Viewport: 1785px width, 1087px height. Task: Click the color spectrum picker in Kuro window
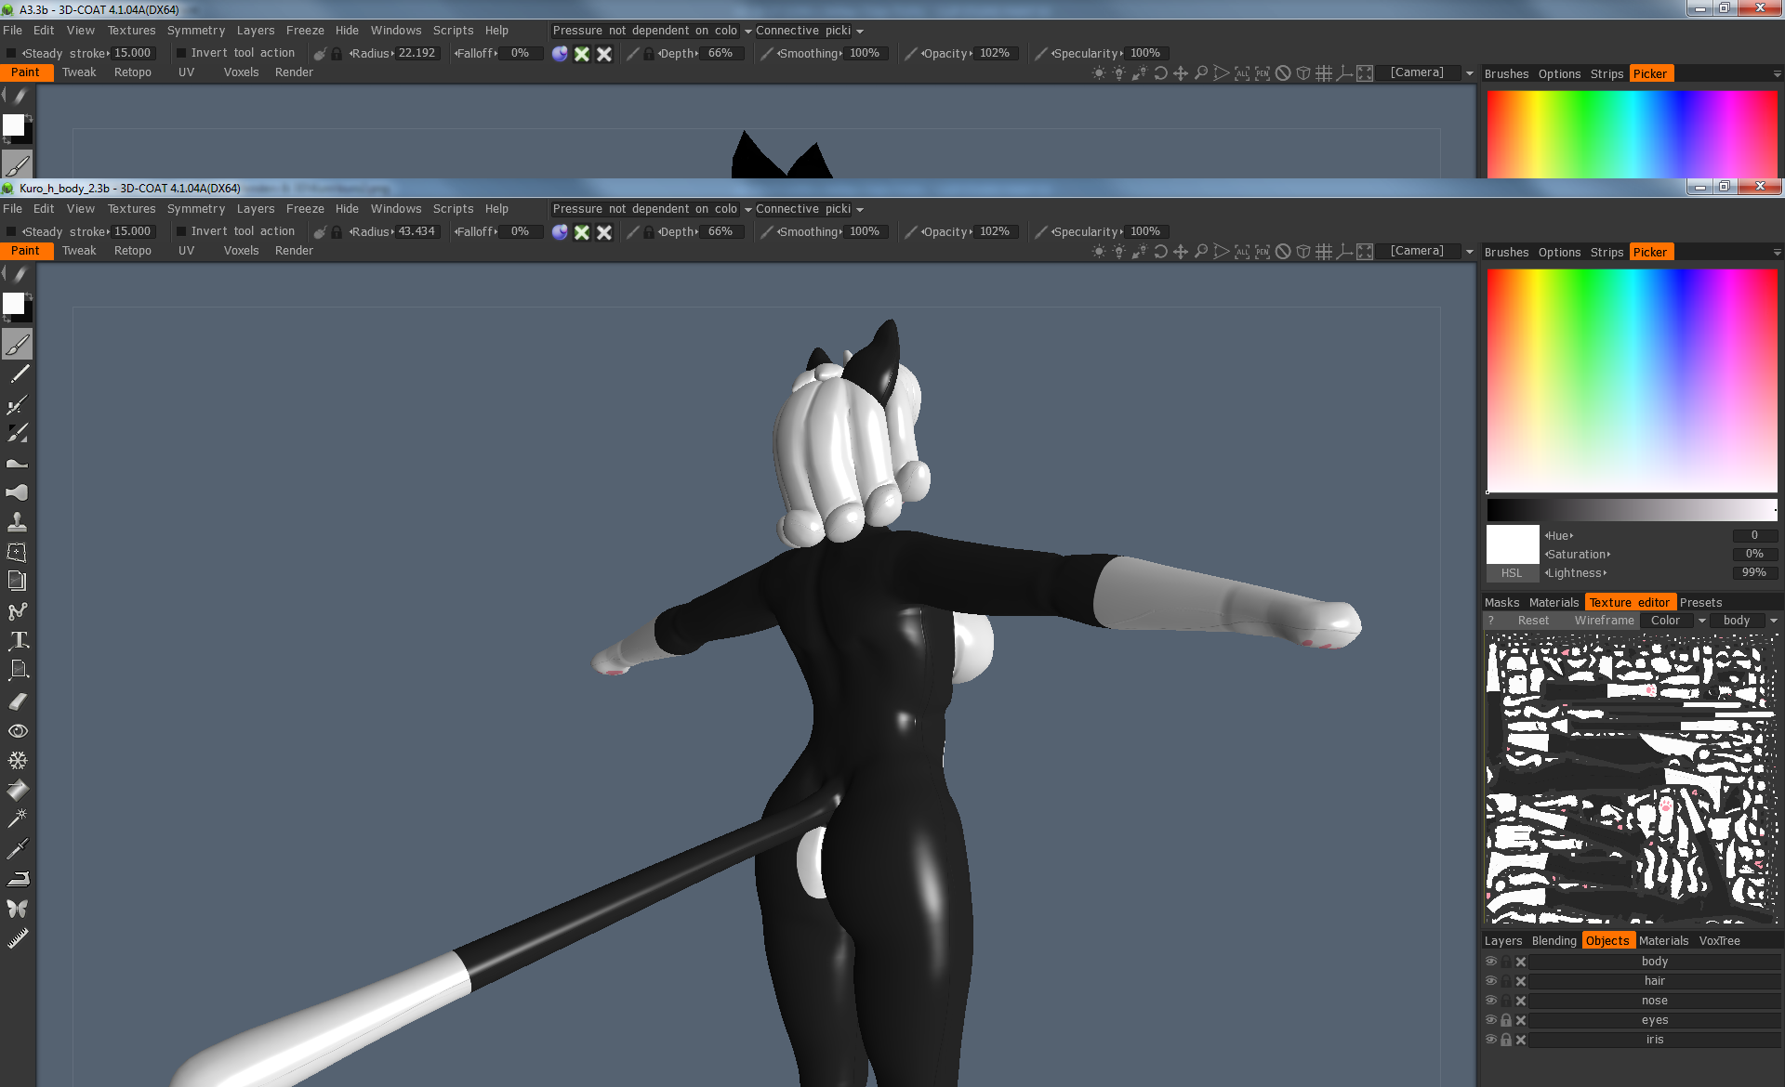pyautogui.click(x=1632, y=381)
